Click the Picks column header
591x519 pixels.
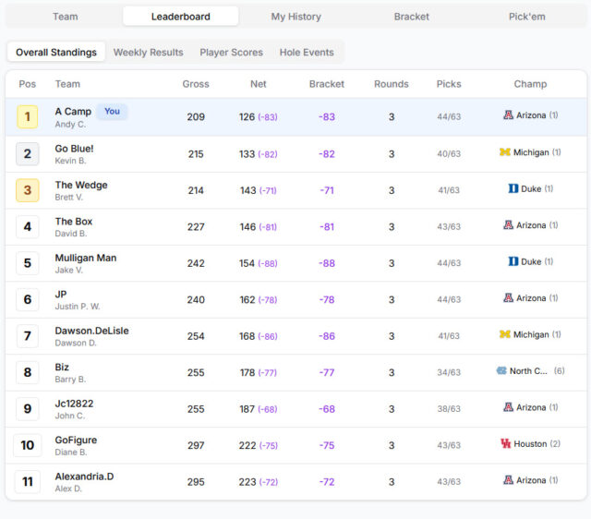tap(449, 84)
